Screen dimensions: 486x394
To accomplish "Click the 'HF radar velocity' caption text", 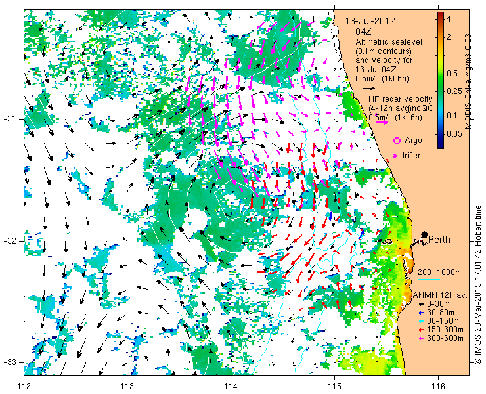I will point(401,99).
